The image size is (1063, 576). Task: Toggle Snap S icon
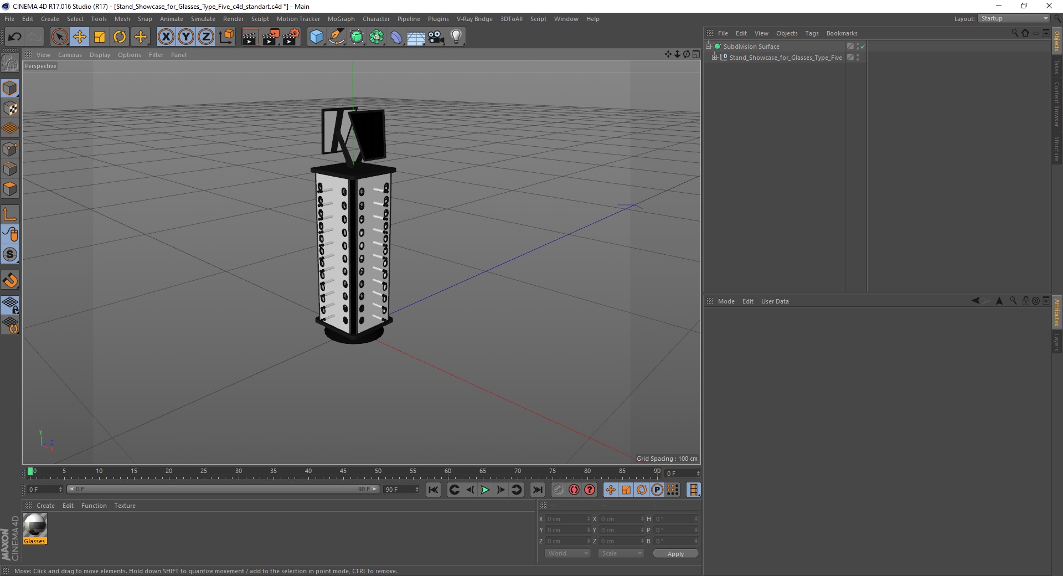[x=10, y=255]
